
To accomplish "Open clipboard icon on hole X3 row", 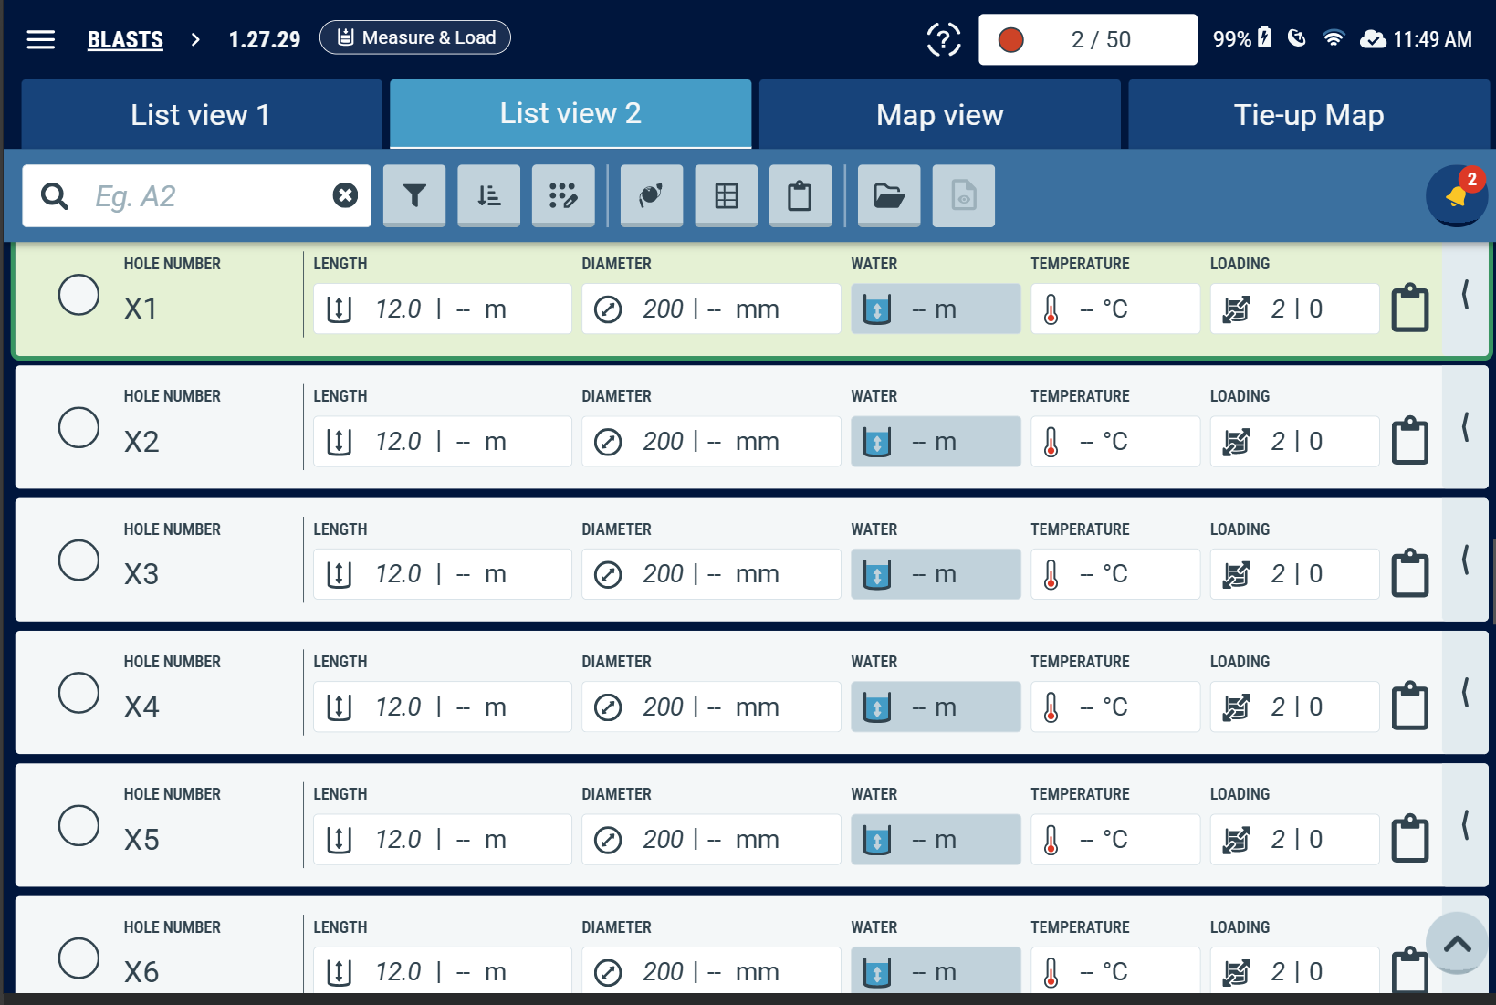I will (1410, 572).
